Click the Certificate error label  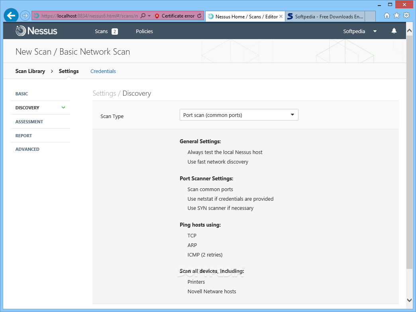[178, 16]
